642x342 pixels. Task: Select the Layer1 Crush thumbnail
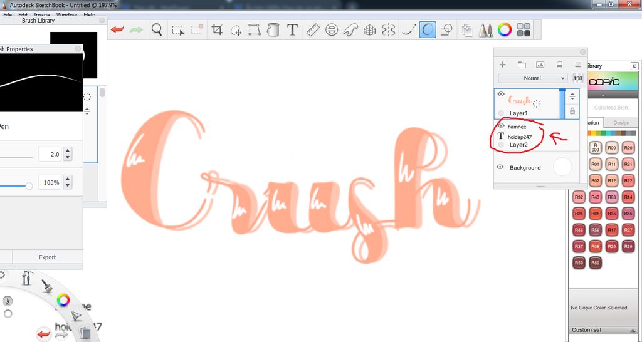coord(520,100)
